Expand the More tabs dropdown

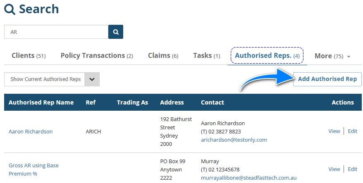(x=332, y=56)
